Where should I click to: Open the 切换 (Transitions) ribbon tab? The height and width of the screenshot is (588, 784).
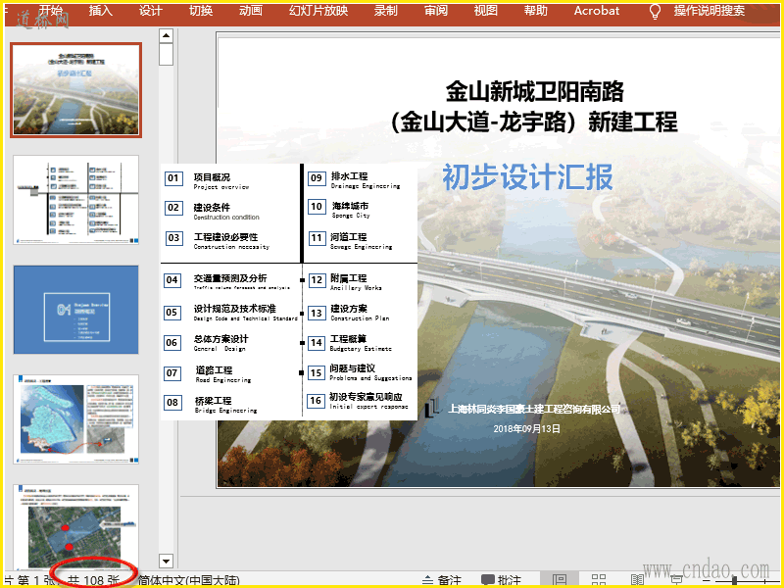pos(200,11)
